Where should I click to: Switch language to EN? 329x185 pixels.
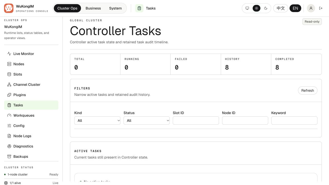coord(295,8)
